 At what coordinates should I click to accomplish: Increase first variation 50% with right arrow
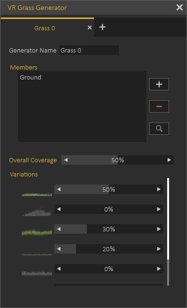pyautogui.click(x=159, y=189)
